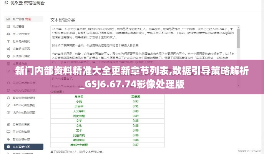Image resolution: width=264 pixels, height=154 pixels.
Task: Click the refresh icon for 智能伪原创[AI版]
Action: 8,98
